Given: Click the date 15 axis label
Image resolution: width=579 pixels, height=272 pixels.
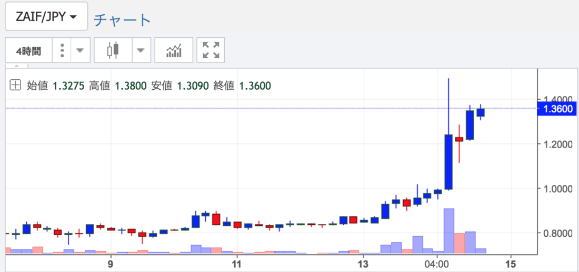Looking at the screenshot, I should [511, 264].
